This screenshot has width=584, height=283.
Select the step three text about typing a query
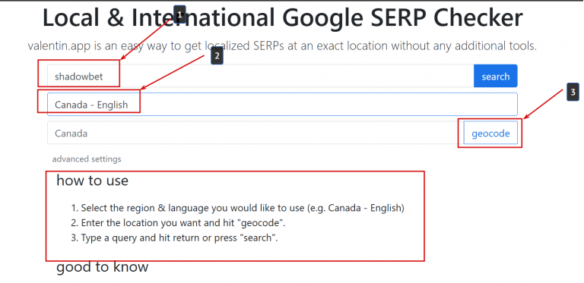coord(179,237)
